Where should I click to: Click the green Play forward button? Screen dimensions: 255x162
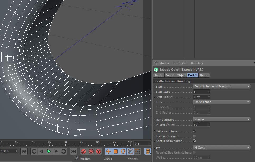coord(49,151)
